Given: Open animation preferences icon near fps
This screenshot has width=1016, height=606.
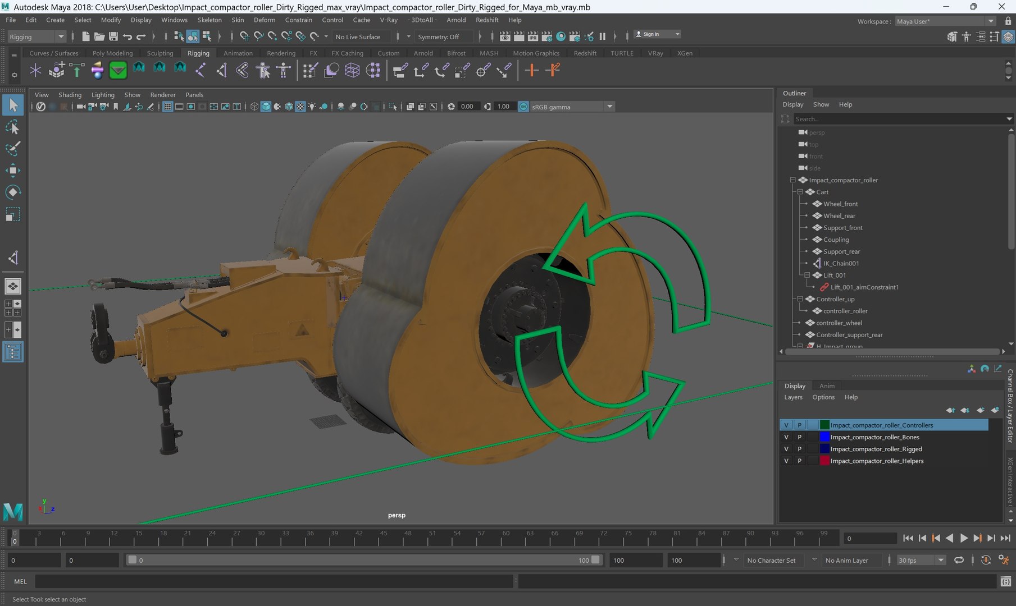Looking at the screenshot, I should tap(1004, 560).
